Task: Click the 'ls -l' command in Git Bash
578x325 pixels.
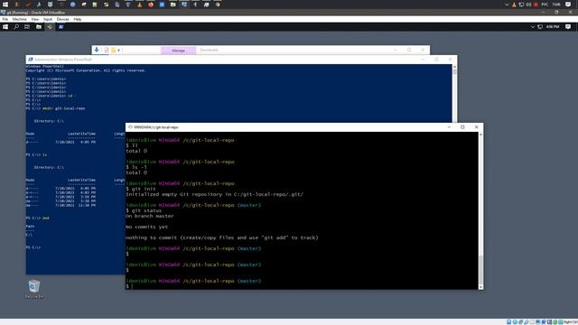Action: 139,167
